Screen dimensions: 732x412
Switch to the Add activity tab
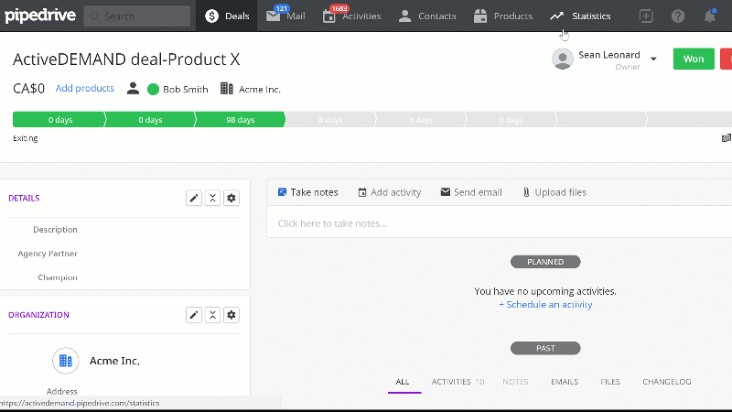(x=390, y=192)
